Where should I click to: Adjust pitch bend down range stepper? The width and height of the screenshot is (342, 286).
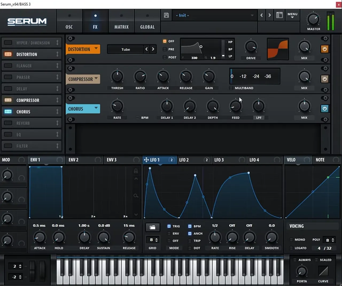point(20,277)
